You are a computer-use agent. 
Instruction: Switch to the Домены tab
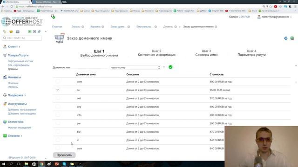pyautogui.click(x=168, y=27)
